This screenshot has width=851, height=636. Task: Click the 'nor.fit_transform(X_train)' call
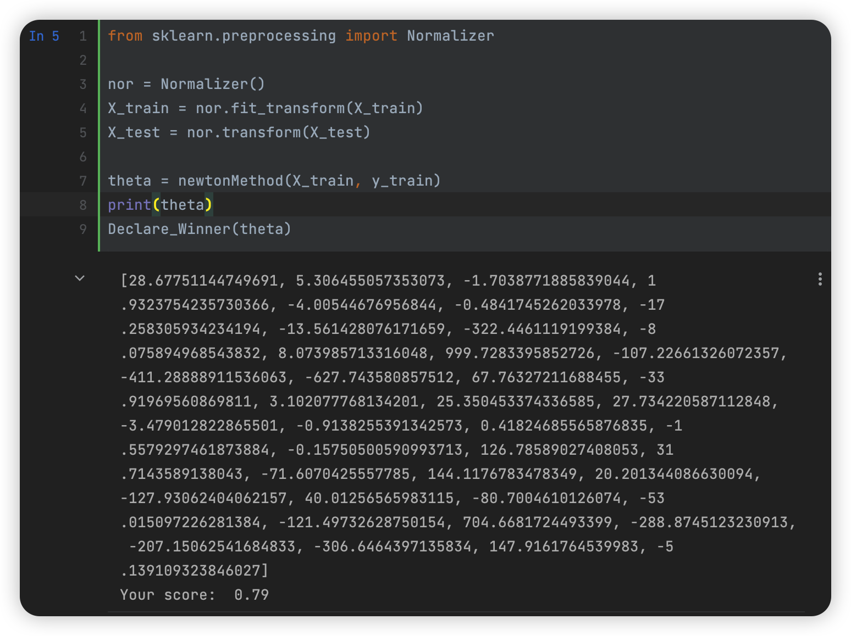[310, 108]
